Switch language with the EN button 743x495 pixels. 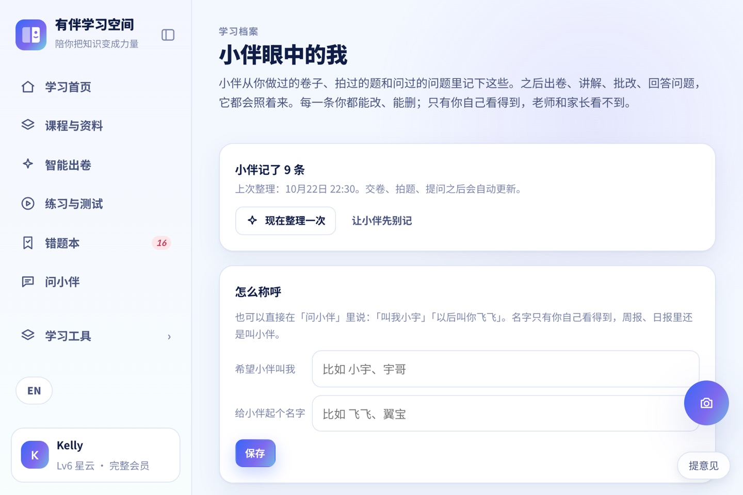(34, 390)
